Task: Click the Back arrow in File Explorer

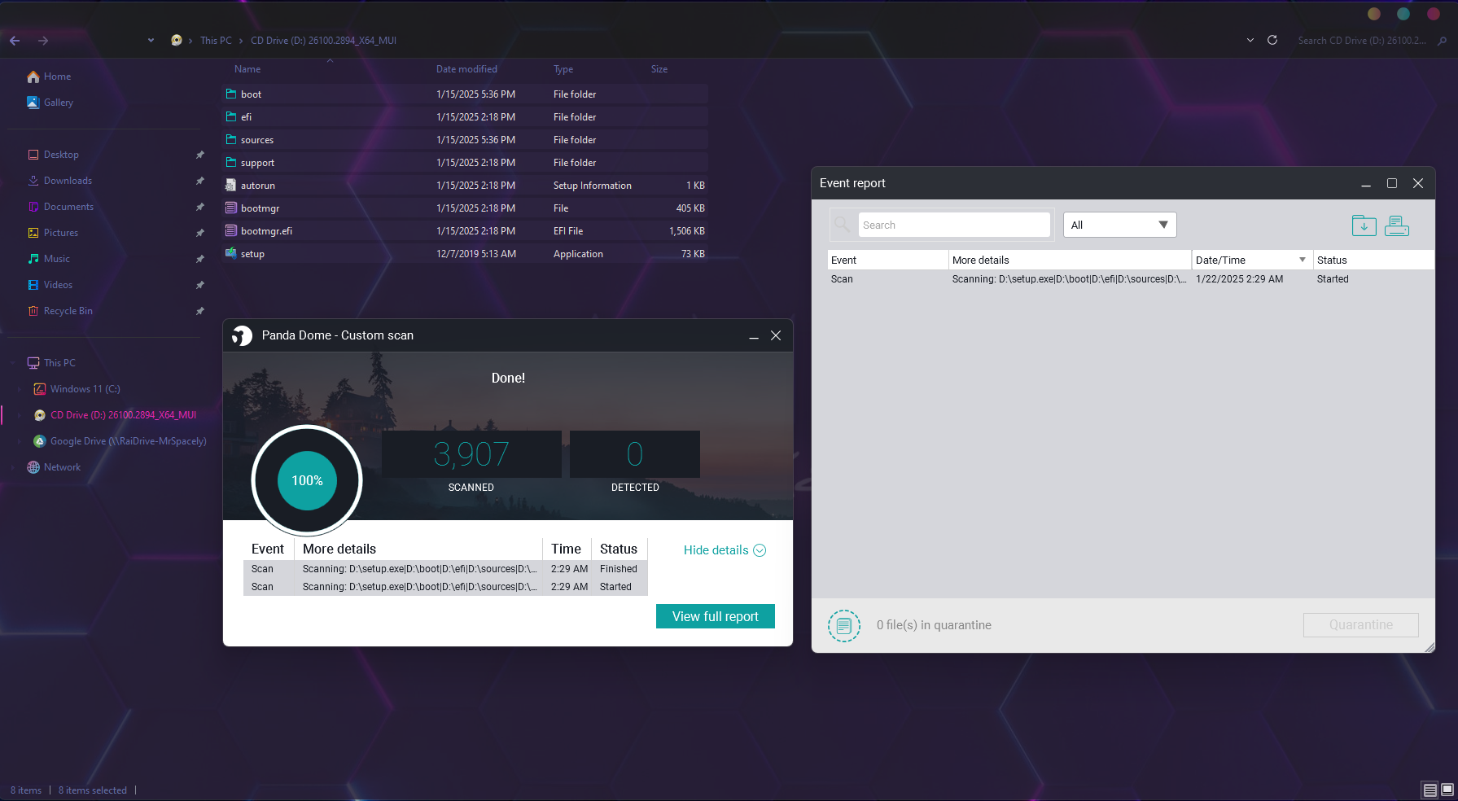Action: coord(15,41)
